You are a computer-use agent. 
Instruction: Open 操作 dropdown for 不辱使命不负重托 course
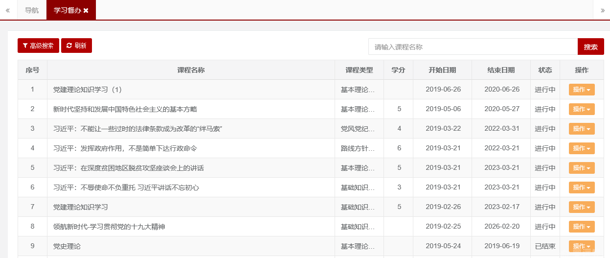[582, 188]
